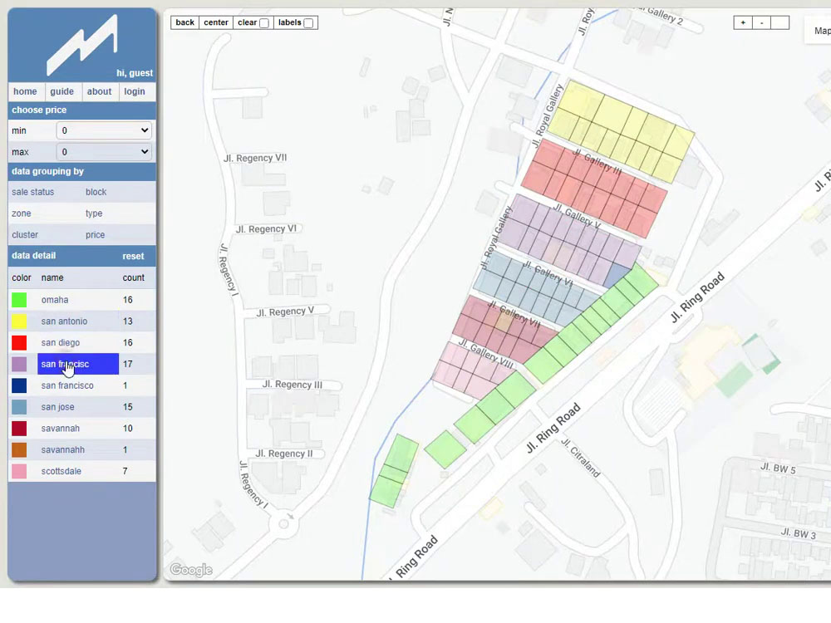Screen dimensions: 831x623
Task: Click the back map button
Action: pos(185,22)
